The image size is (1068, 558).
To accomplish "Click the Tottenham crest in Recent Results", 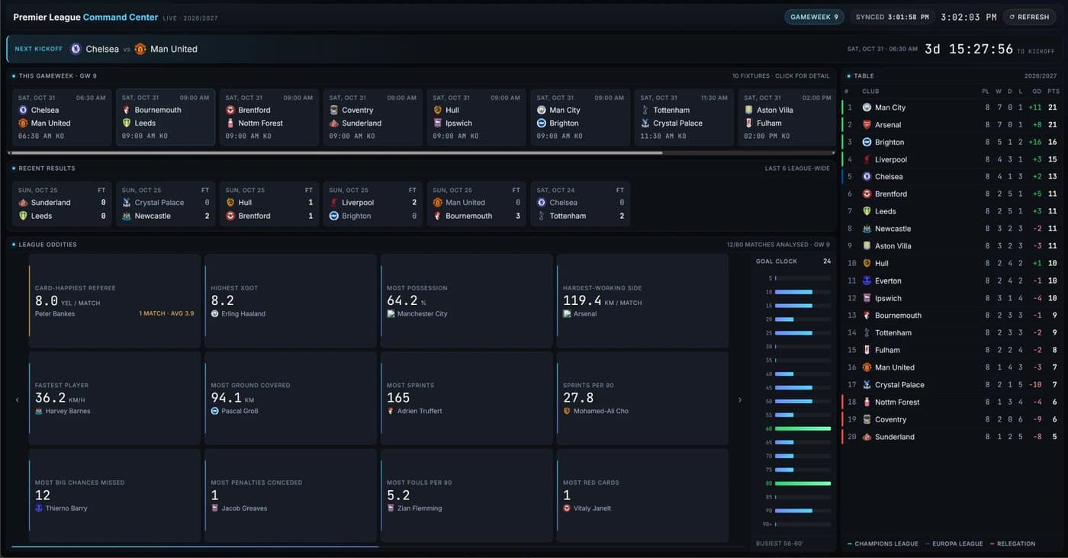I will point(541,216).
